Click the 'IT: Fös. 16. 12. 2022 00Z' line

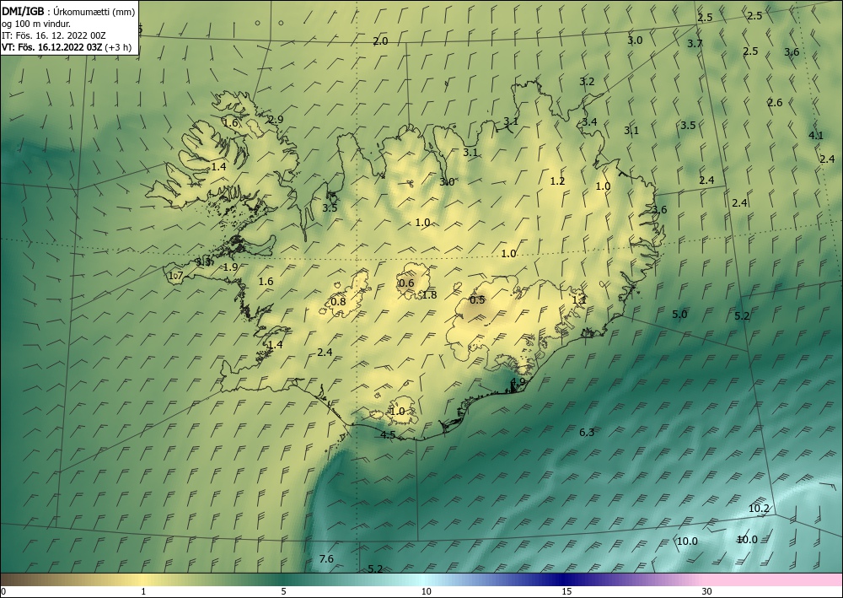tap(54, 35)
